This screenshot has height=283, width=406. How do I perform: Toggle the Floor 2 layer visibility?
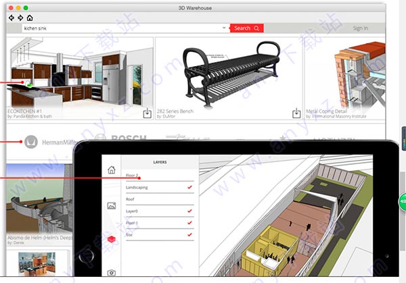point(160,176)
